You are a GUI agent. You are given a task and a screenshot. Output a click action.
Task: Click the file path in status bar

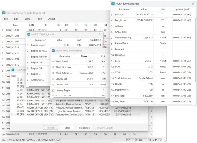pyautogui.click(x=31, y=140)
